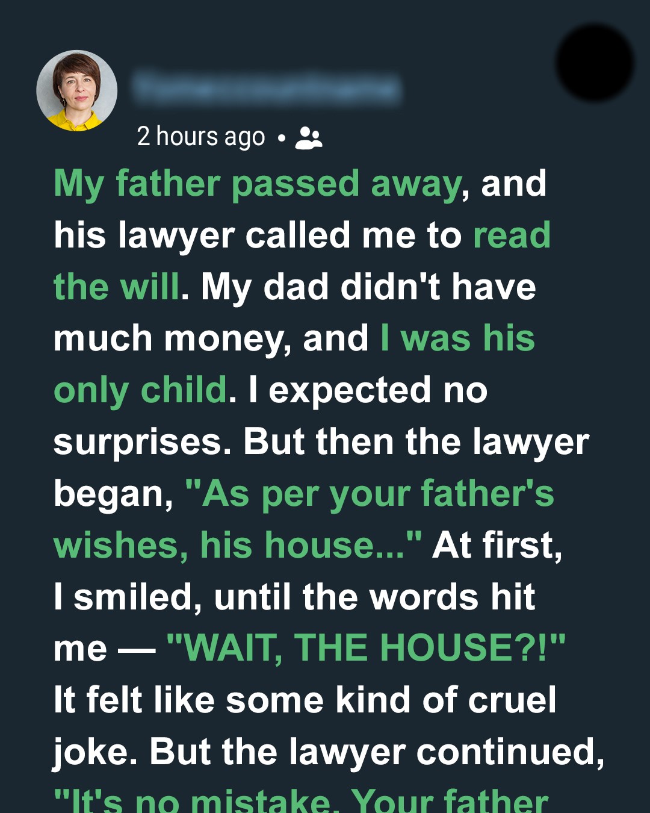
Task: Click the friends audience icon
Action: click(x=309, y=138)
